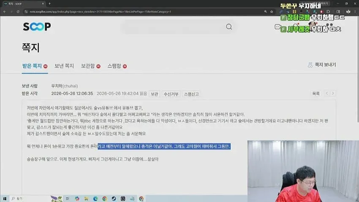Go to previous message with left chevron
This screenshot has width=359, height=202.
click(327, 93)
